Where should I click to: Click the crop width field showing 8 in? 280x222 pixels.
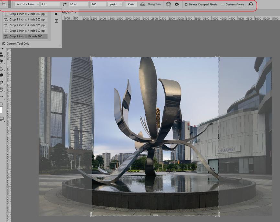tap(50, 5)
